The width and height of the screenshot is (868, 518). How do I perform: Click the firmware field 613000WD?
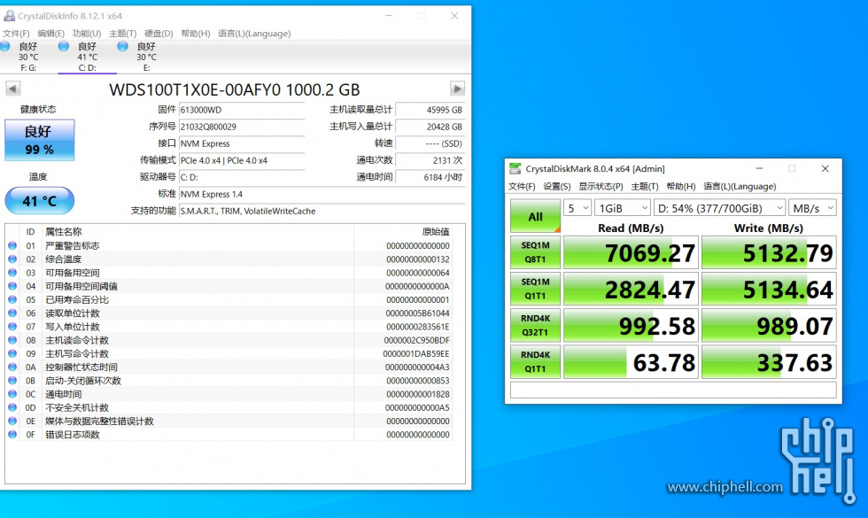click(242, 110)
